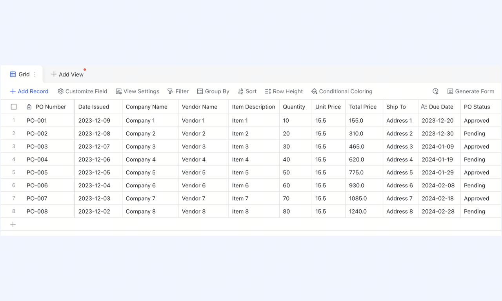Click the Due Date column header
Viewport: 502px width, 301px height.
coord(439,107)
